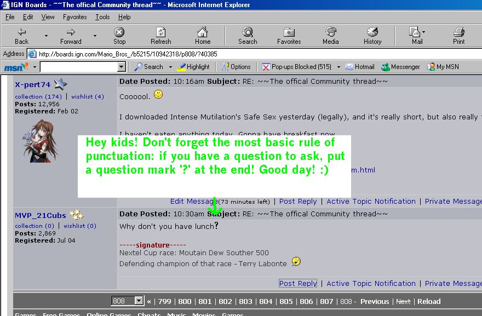
Task: Open the Favorites menu in menu bar
Action: coord(74,17)
